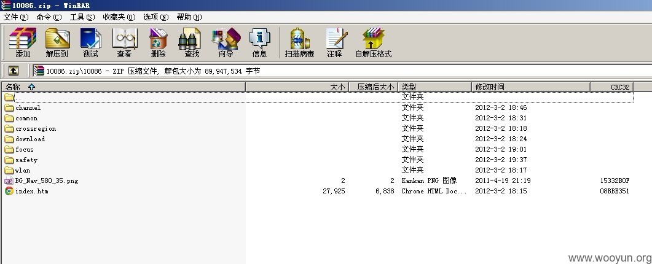Click the archive icon in address bar
Image resolution: width=652 pixels, height=264 pixels.
pyautogui.click(x=39, y=71)
